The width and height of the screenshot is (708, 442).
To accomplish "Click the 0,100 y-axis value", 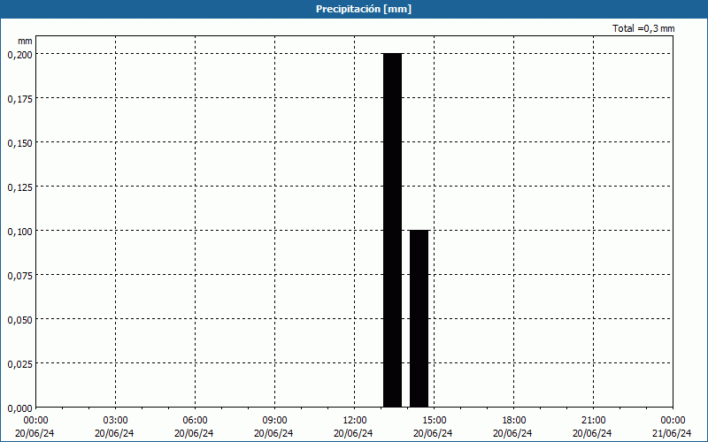I will (x=19, y=232).
